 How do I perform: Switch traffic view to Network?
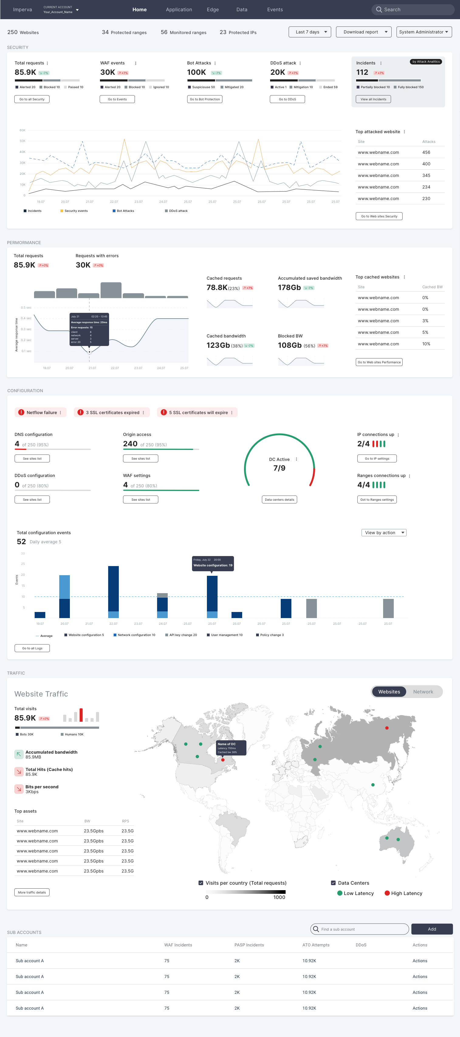click(423, 692)
